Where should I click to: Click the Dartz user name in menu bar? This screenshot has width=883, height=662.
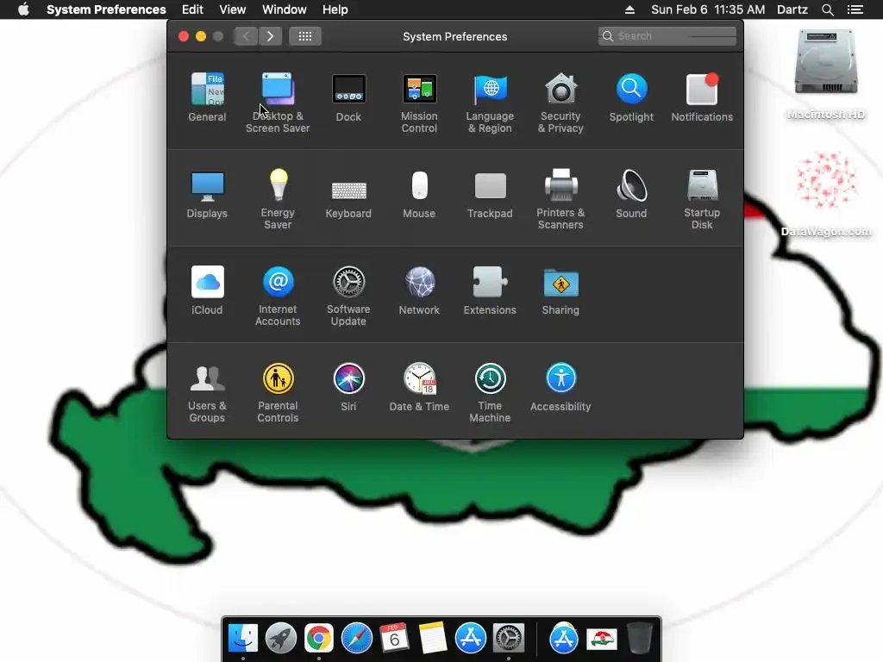pyautogui.click(x=792, y=9)
